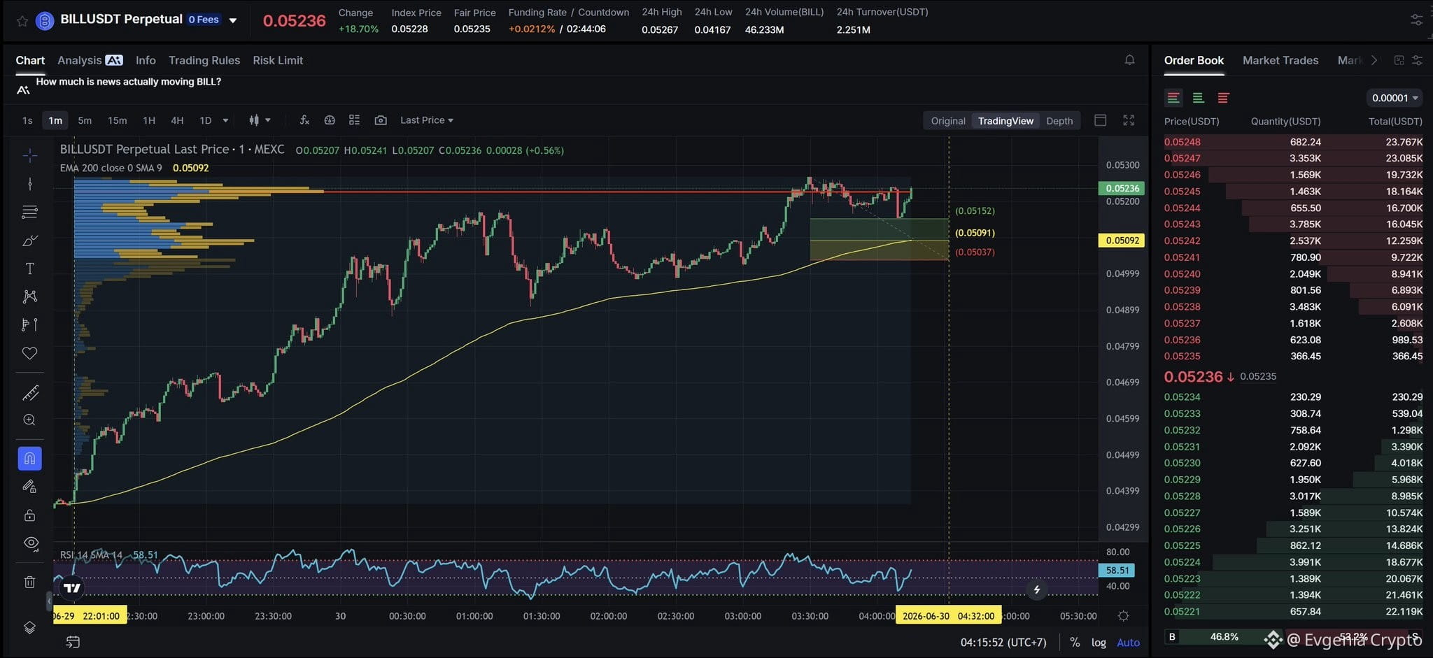Enter fullscreen chart mode
Screen dimensions: 1433x658
pos(1129,120)
